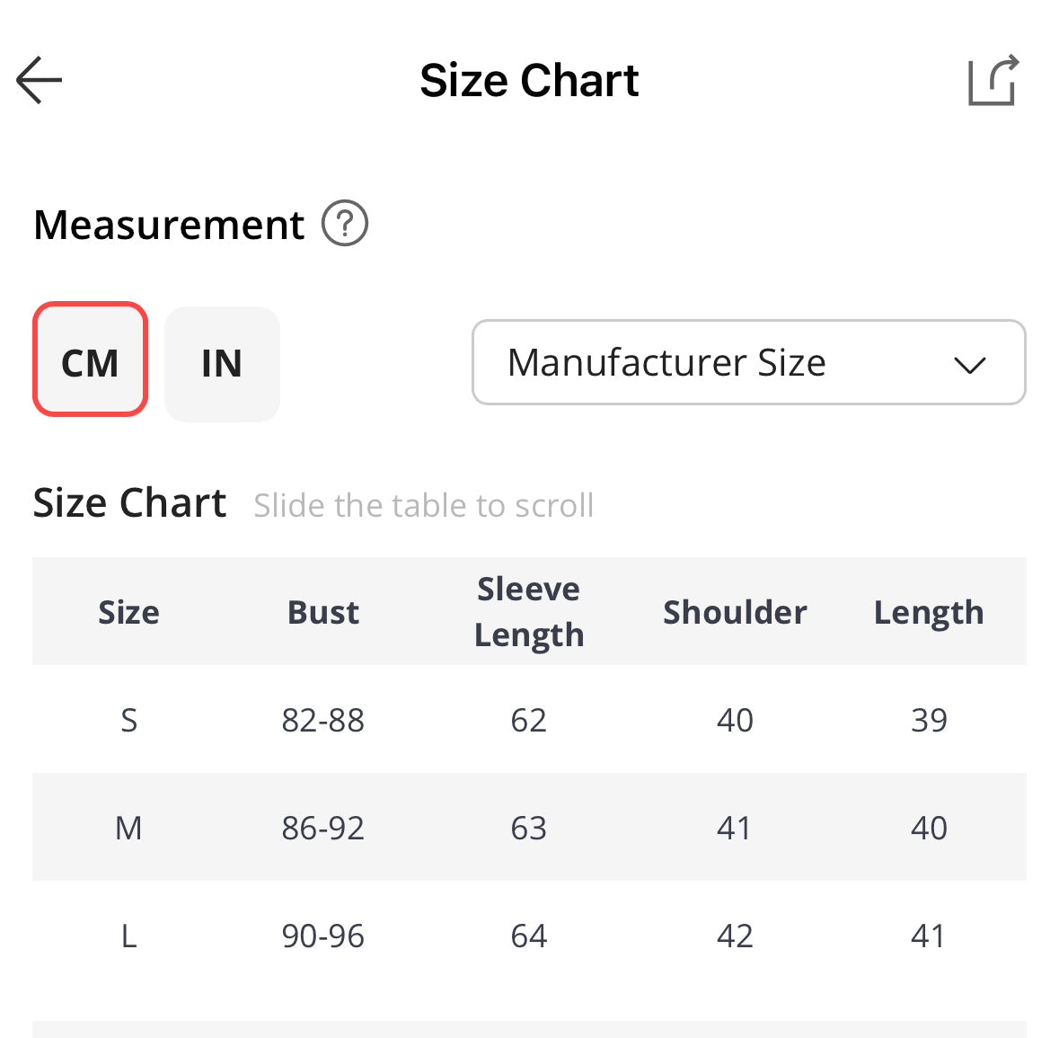Click the Length column header
The width and height of the screenshot is (1059, 1038).
click(x=929, y=612)
